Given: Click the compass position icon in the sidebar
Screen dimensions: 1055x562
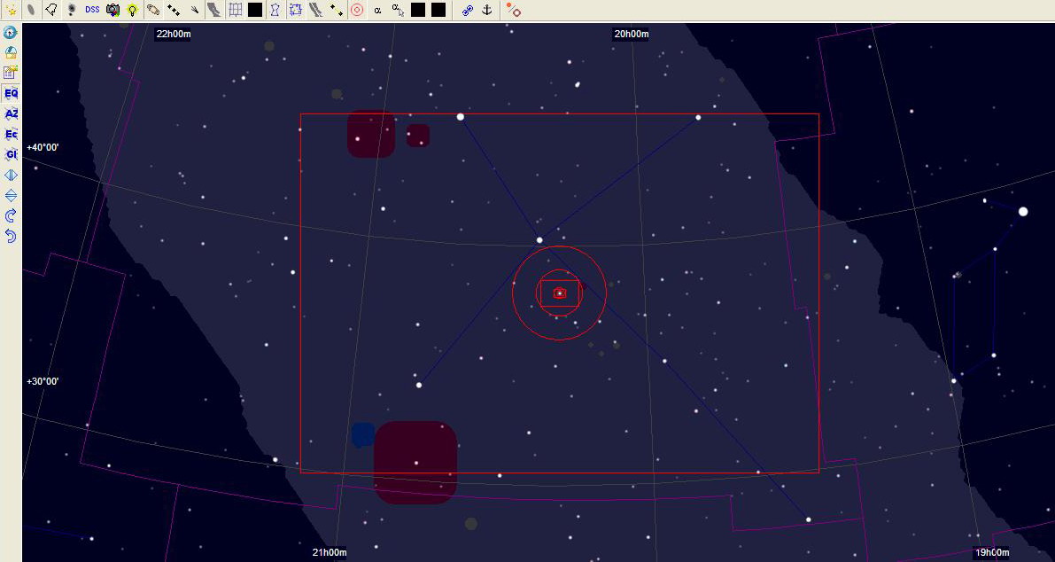Looking at the screenshot, I should click(11, 32).
